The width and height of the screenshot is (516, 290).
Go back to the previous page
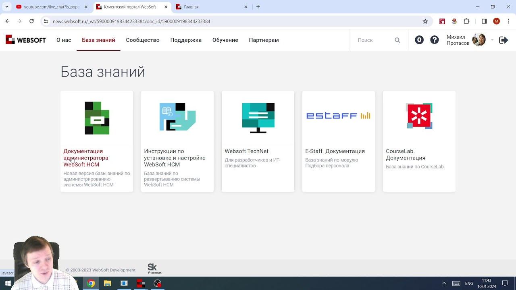coord(7,21)
